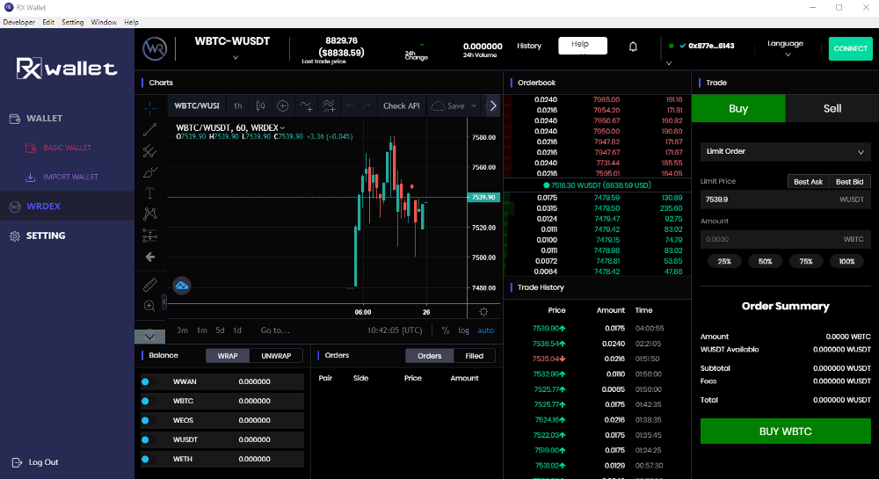Click the Check API button

tap(402, 105)
